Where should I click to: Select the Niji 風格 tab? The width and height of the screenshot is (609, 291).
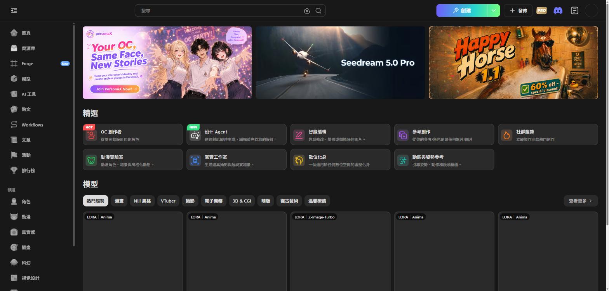[x=142, y=201]
